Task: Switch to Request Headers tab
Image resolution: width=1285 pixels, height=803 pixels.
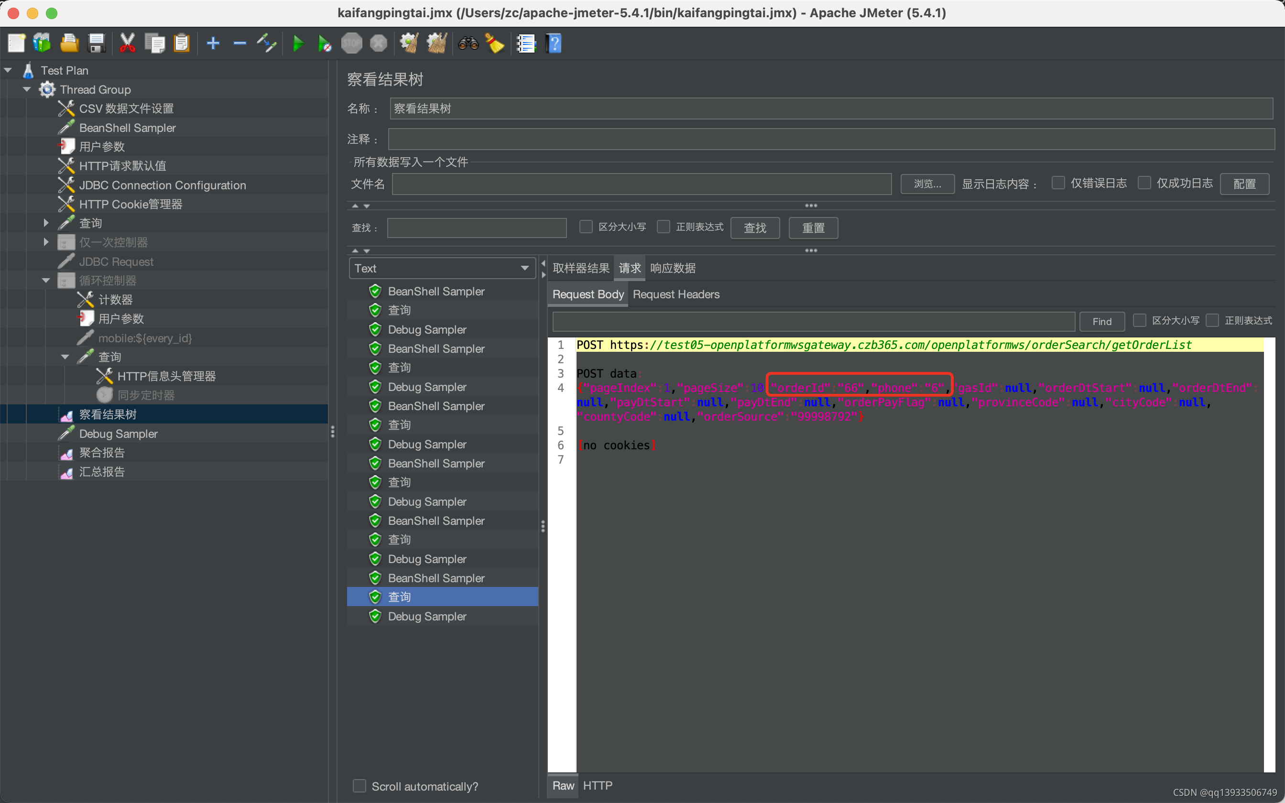Action: point(676,294)
